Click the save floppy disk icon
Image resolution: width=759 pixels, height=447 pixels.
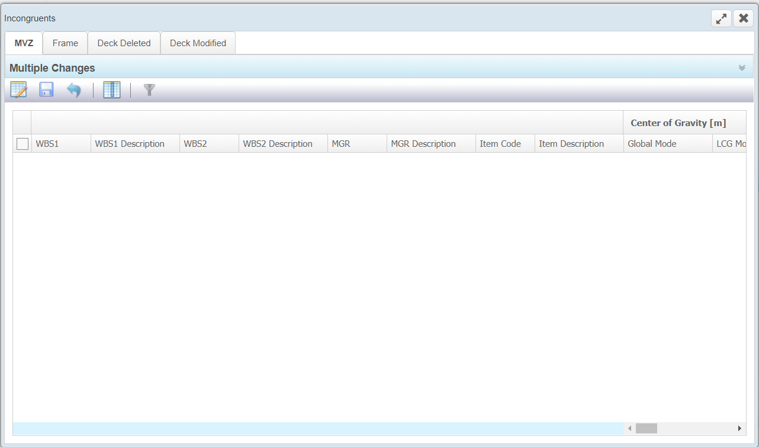(46, 90)
